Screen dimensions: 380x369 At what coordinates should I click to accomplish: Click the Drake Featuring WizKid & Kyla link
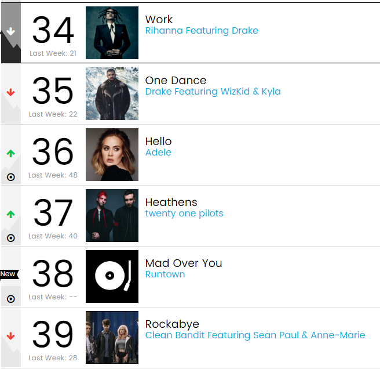pos(213,92)
